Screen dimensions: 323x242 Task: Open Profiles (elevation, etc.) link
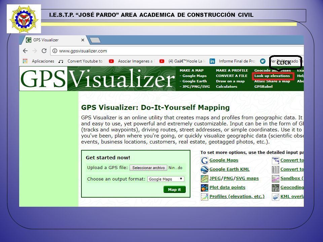(x=237, y=196)
